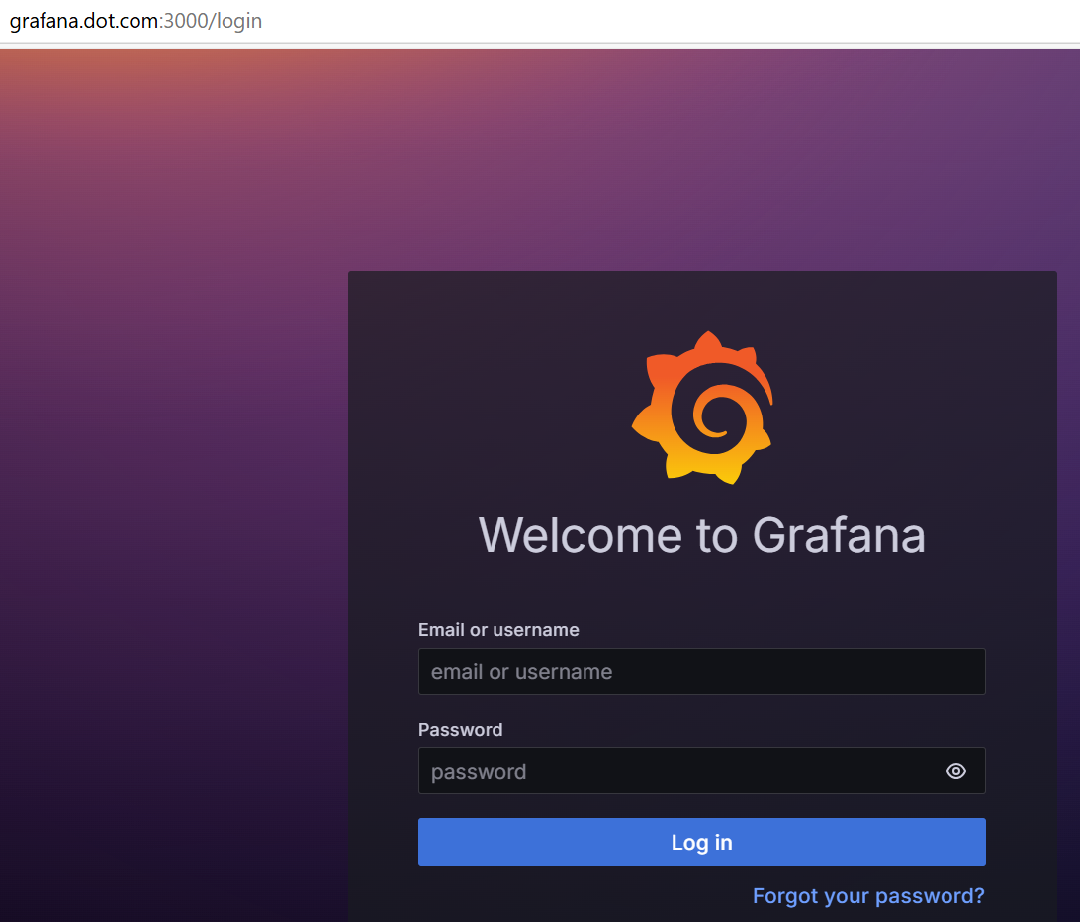The height and width of the screenshot is (922, 1080).
Task: Click the Welcome to Grafana heading
Action: (702, 535)
